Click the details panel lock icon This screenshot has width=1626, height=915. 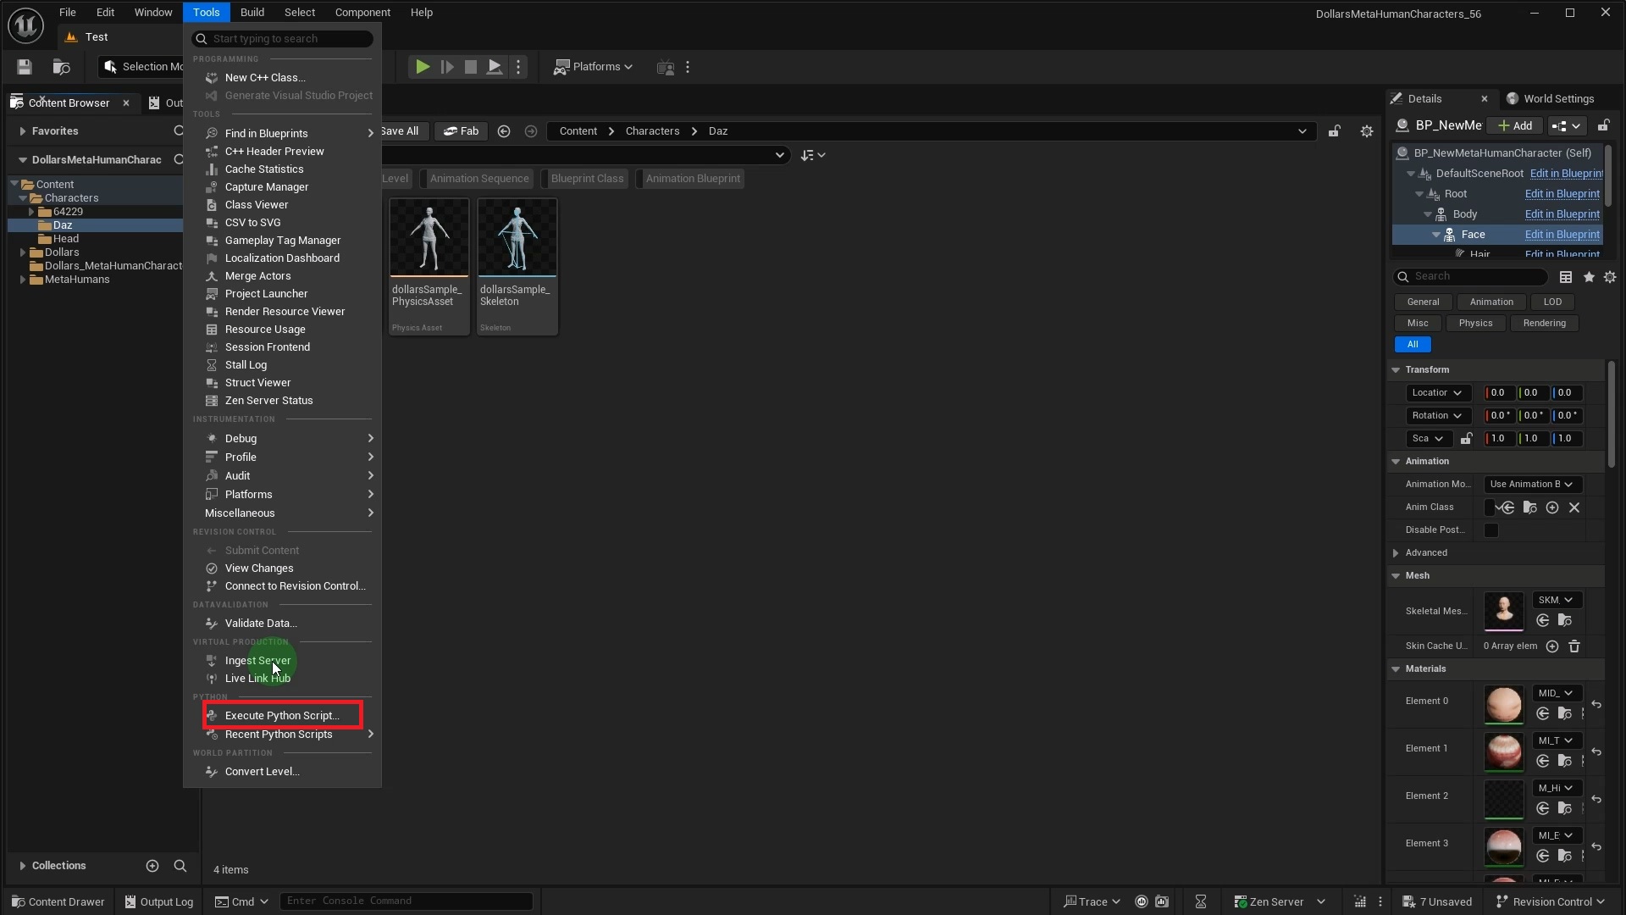click(1603, 125)
